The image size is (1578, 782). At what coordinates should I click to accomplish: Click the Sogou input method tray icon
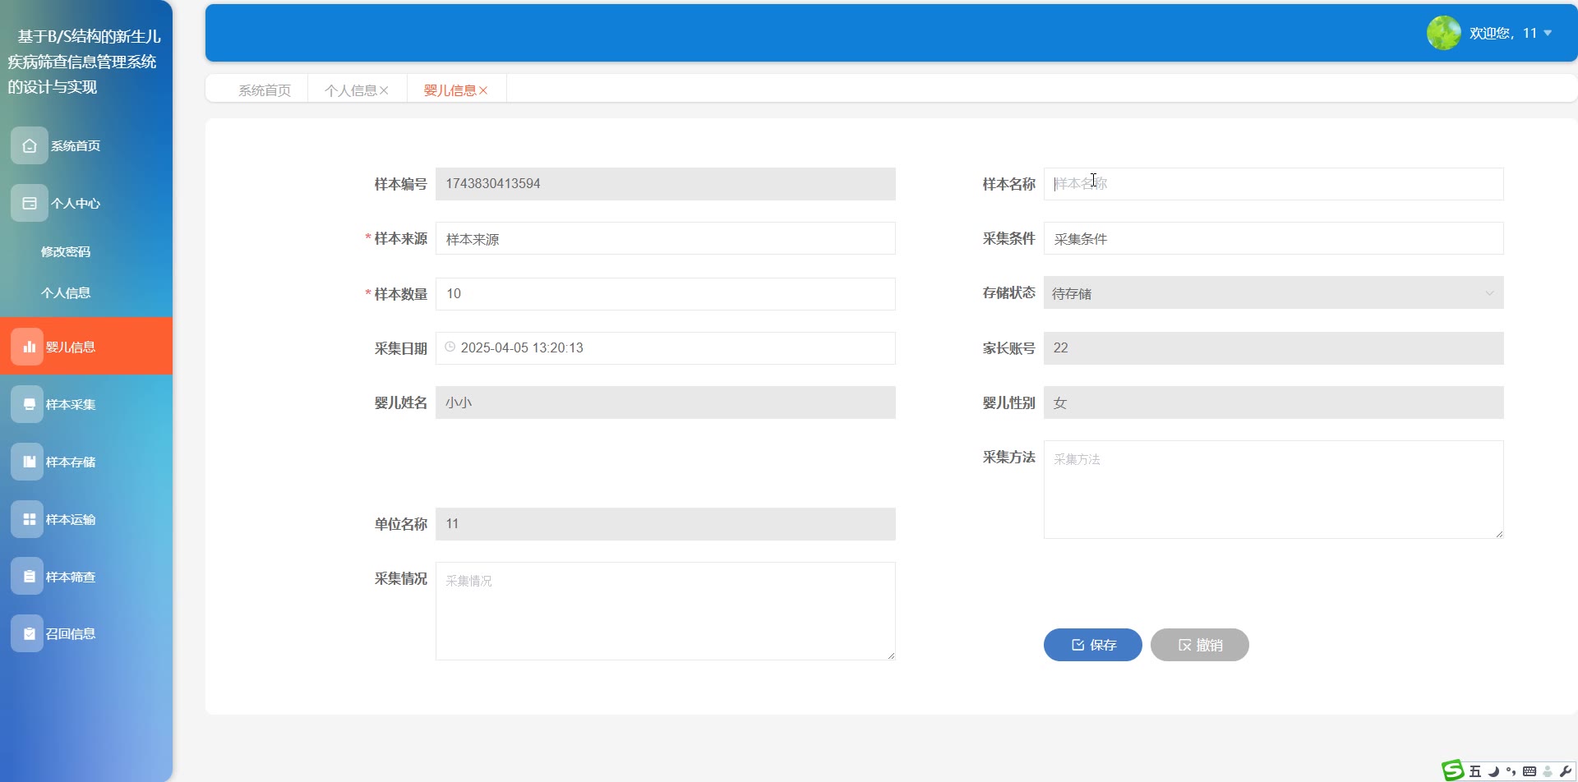[1453, 770]
